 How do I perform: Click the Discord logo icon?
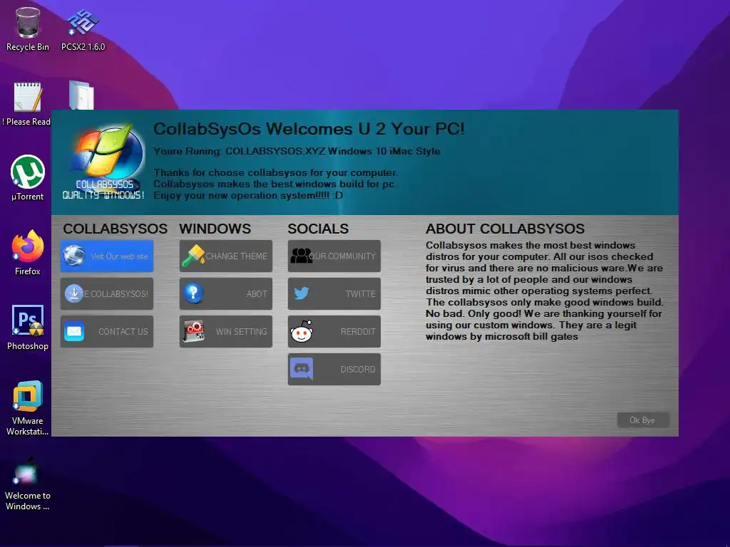[302, 370]
